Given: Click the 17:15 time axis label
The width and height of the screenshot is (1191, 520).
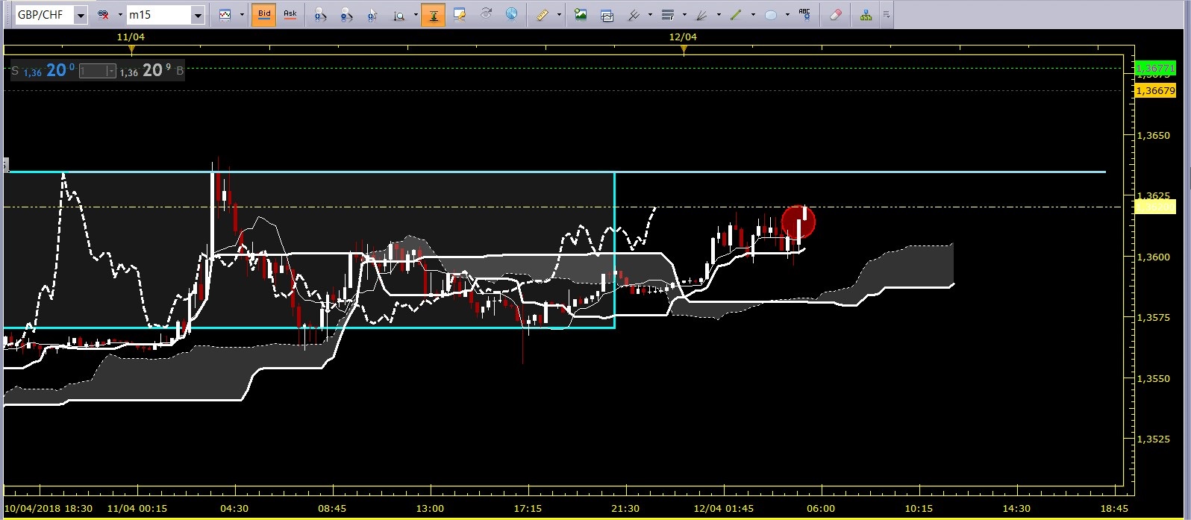Looking at the screenshot, I should click(x=528, y=508).
